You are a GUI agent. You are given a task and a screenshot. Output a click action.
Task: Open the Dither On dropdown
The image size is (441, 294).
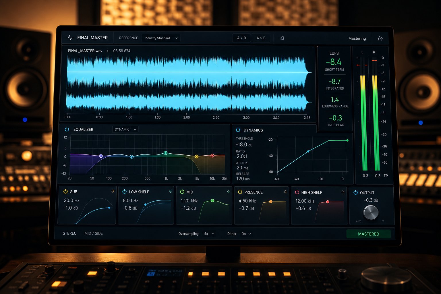(246, 234)
